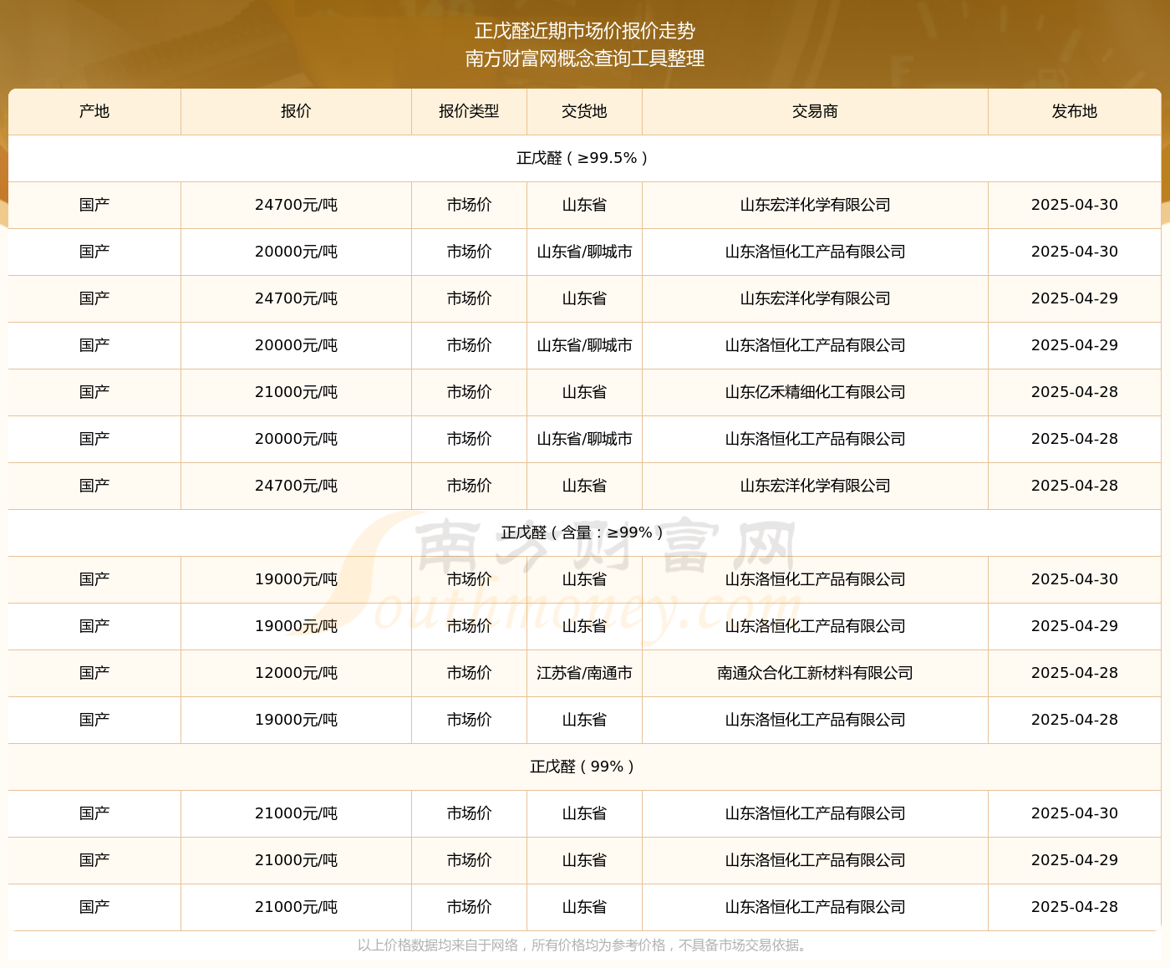1170x968 pixels.
Task: Select the 交易商 column header
Action: point(815,112)
